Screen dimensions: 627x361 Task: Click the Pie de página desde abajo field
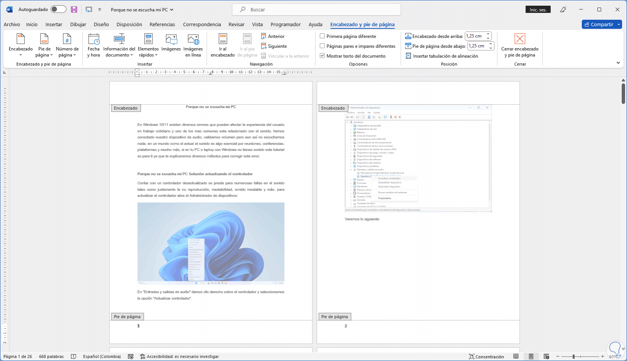pos(477,46)
